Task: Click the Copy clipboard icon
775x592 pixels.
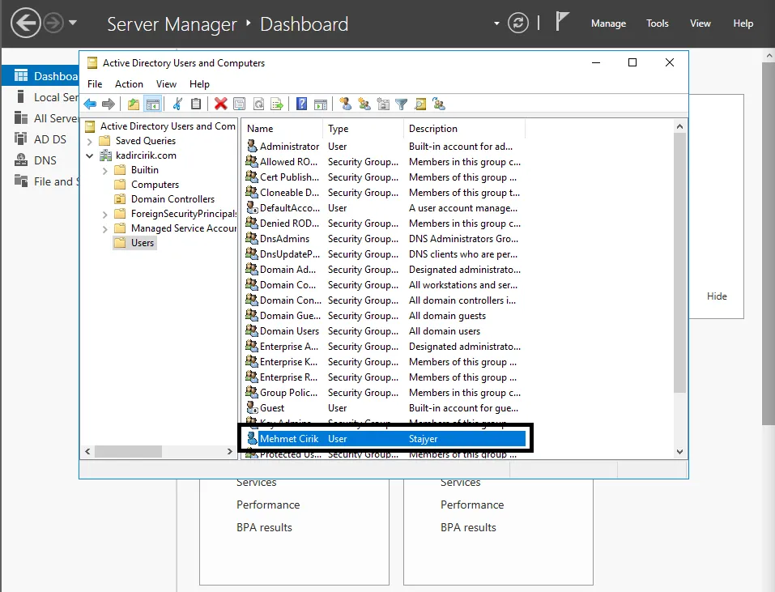Action: click(196, 104)
